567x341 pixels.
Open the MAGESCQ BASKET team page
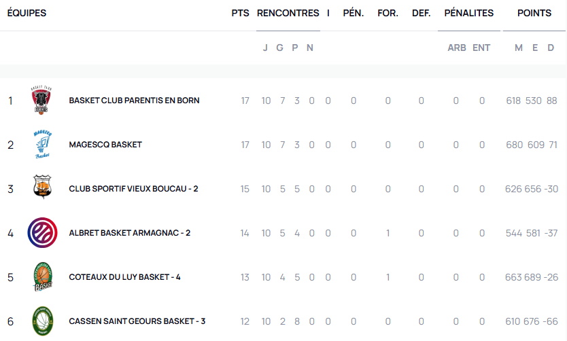[x=105, y=145]
